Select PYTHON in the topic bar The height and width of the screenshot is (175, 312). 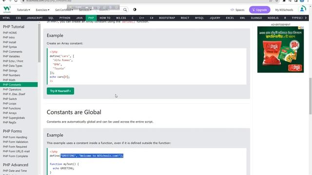pyautogui.click(x=65, y=18)
